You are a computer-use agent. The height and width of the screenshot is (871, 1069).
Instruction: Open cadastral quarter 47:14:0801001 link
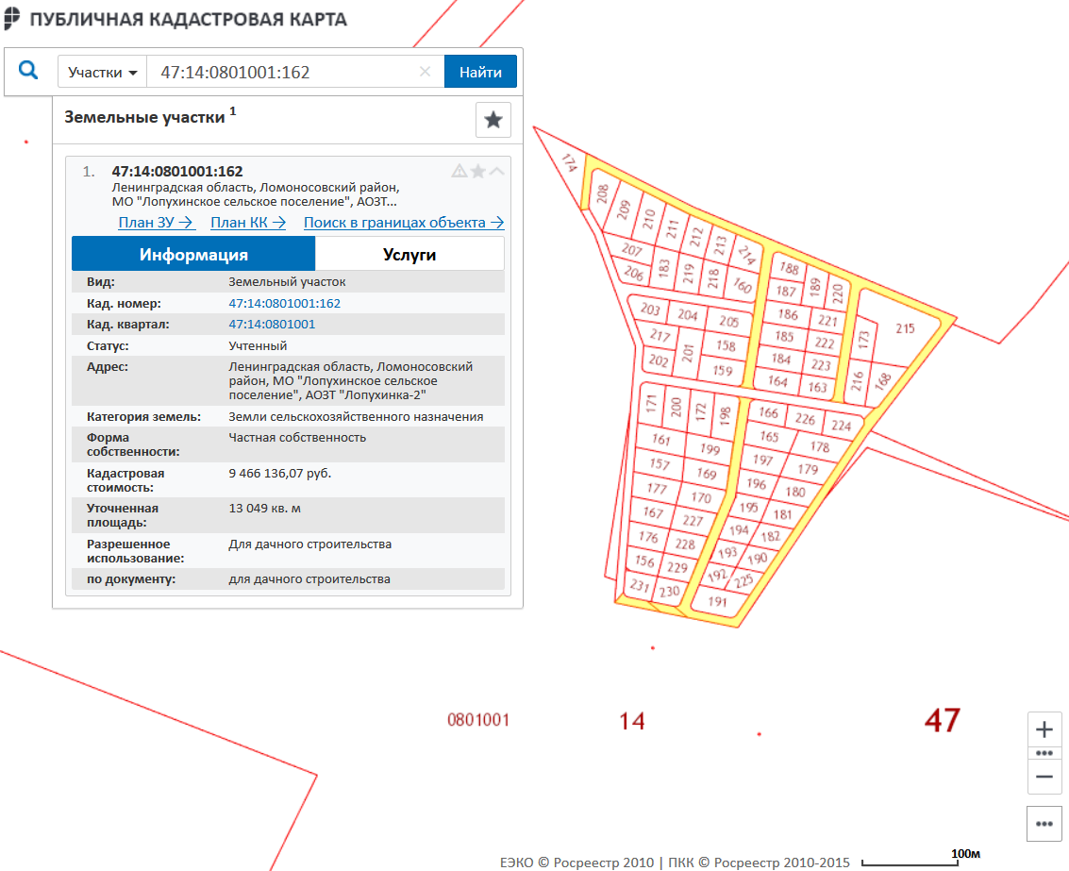point(272,325)
